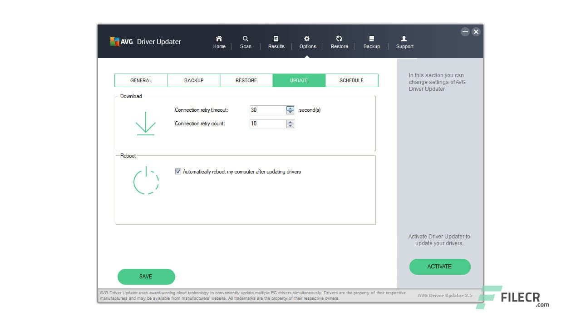Open the Home screen
This screenshot has width=581, height=327.
tap(219, 42)
